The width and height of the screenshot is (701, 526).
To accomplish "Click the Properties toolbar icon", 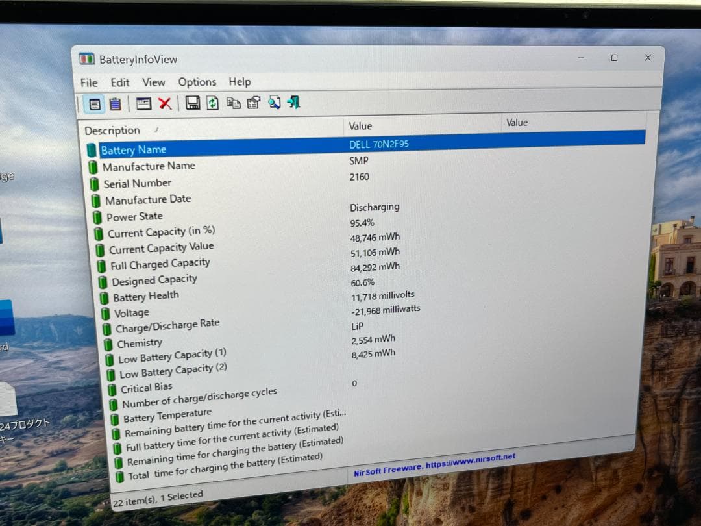I will coord(253,103).
